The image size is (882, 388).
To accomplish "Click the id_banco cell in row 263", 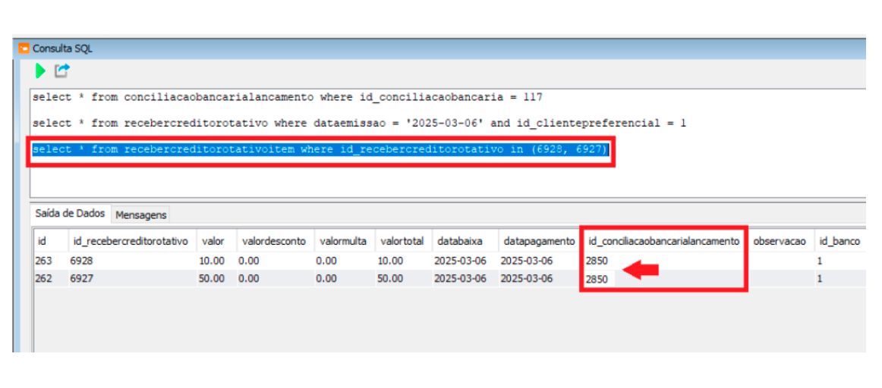I will click(x=839, y=261).
